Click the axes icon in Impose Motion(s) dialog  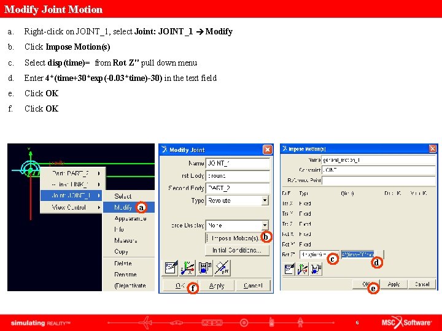click(302, 269)
